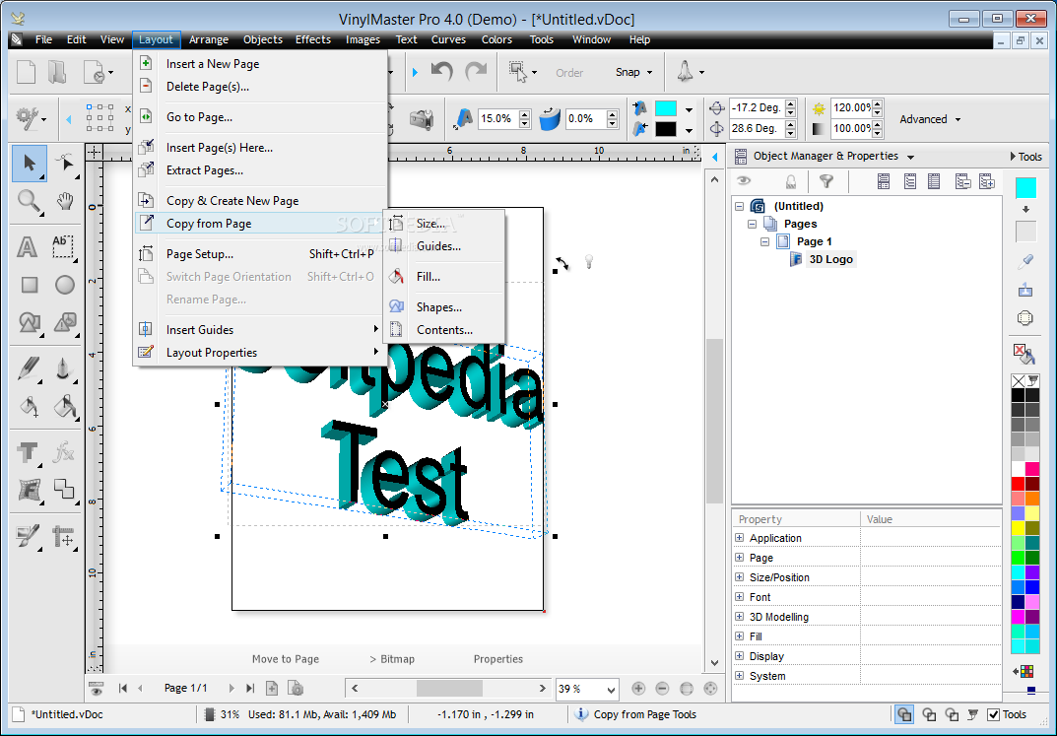1057x736 pixels.
Task: Click the Properties button below canvas
Action: 498,659
